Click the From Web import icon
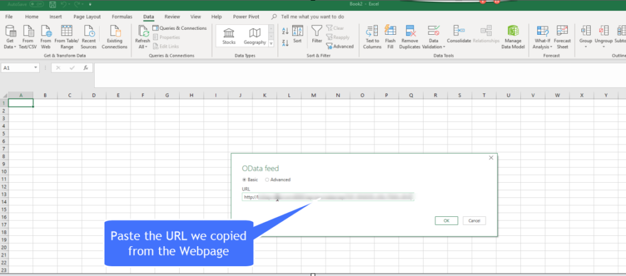The image size is (626, 276). [45, 32]
